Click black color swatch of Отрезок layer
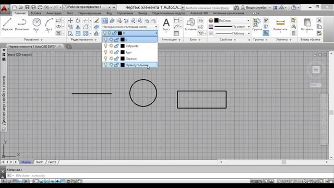Viewport: 334px width, 188px height. 123,58
